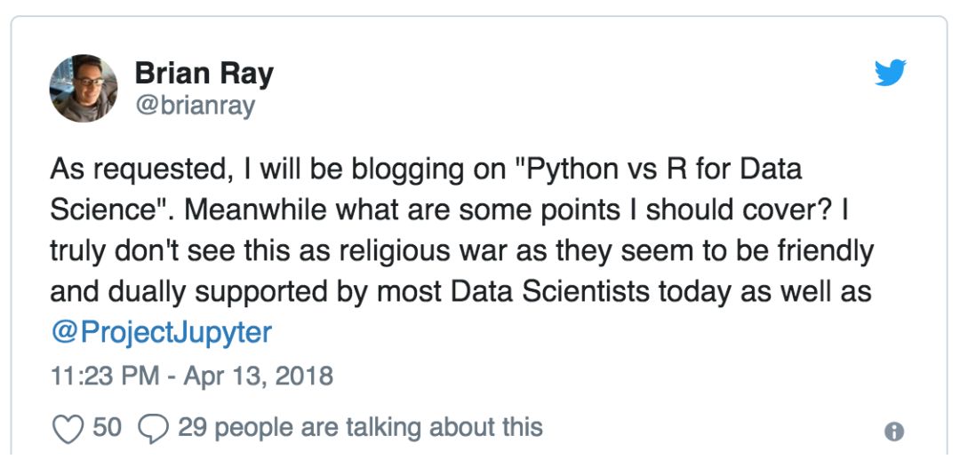Viewport: 960px width, 475px height.
Task: Follow the @ProjectJupyter mention link
Action: click(x=160, y=333)
